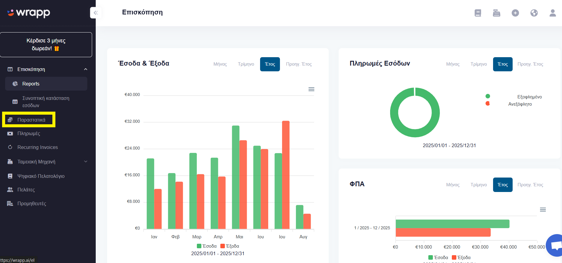The height and width of the screenshot is (263, 562).
Task: Select Τρίμηνο tab in Πληρωμές Εσόδων
Action: coord(479,64)
